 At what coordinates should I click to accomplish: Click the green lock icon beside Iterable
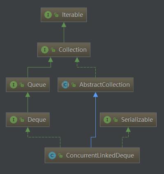(x=56, y=15)
